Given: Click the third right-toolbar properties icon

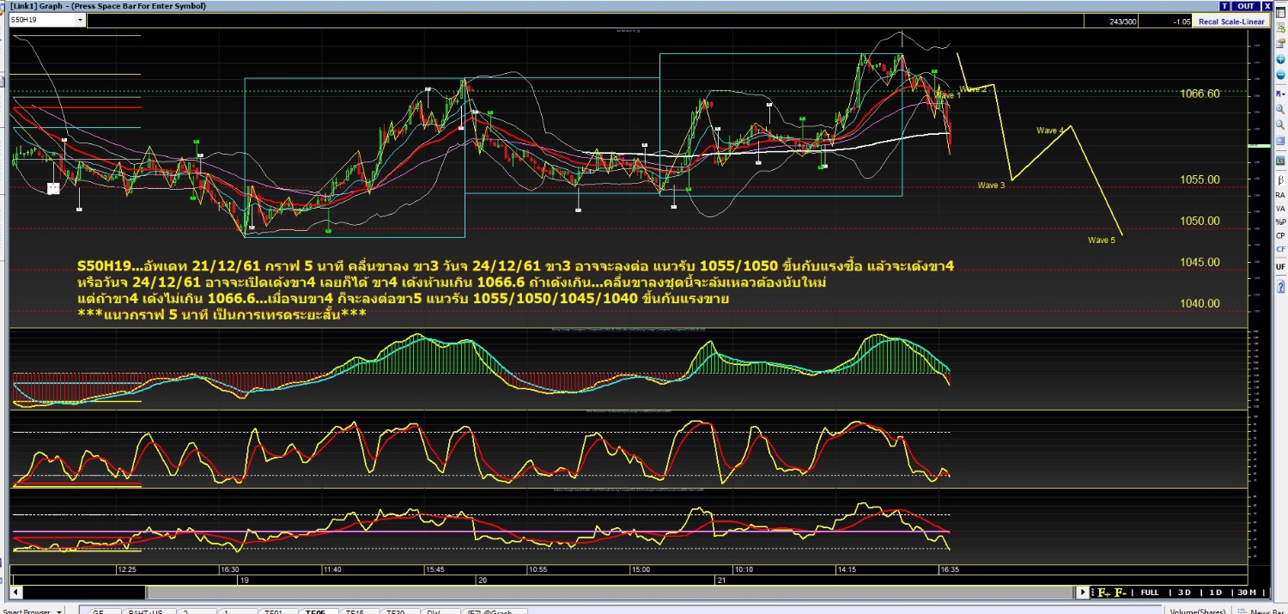Looking at the screenshot, I should 1280,43.
